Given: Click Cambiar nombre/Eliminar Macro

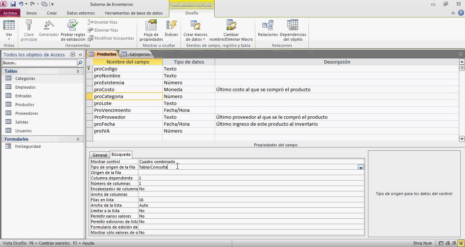Looking at the screenshot, I should coord(231,31).
